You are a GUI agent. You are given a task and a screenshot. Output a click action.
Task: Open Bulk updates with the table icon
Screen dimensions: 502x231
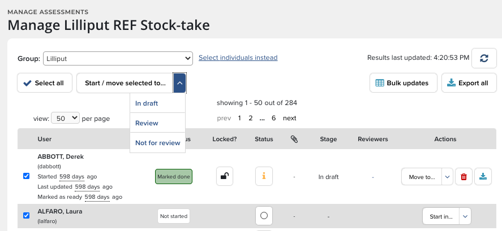402,83
